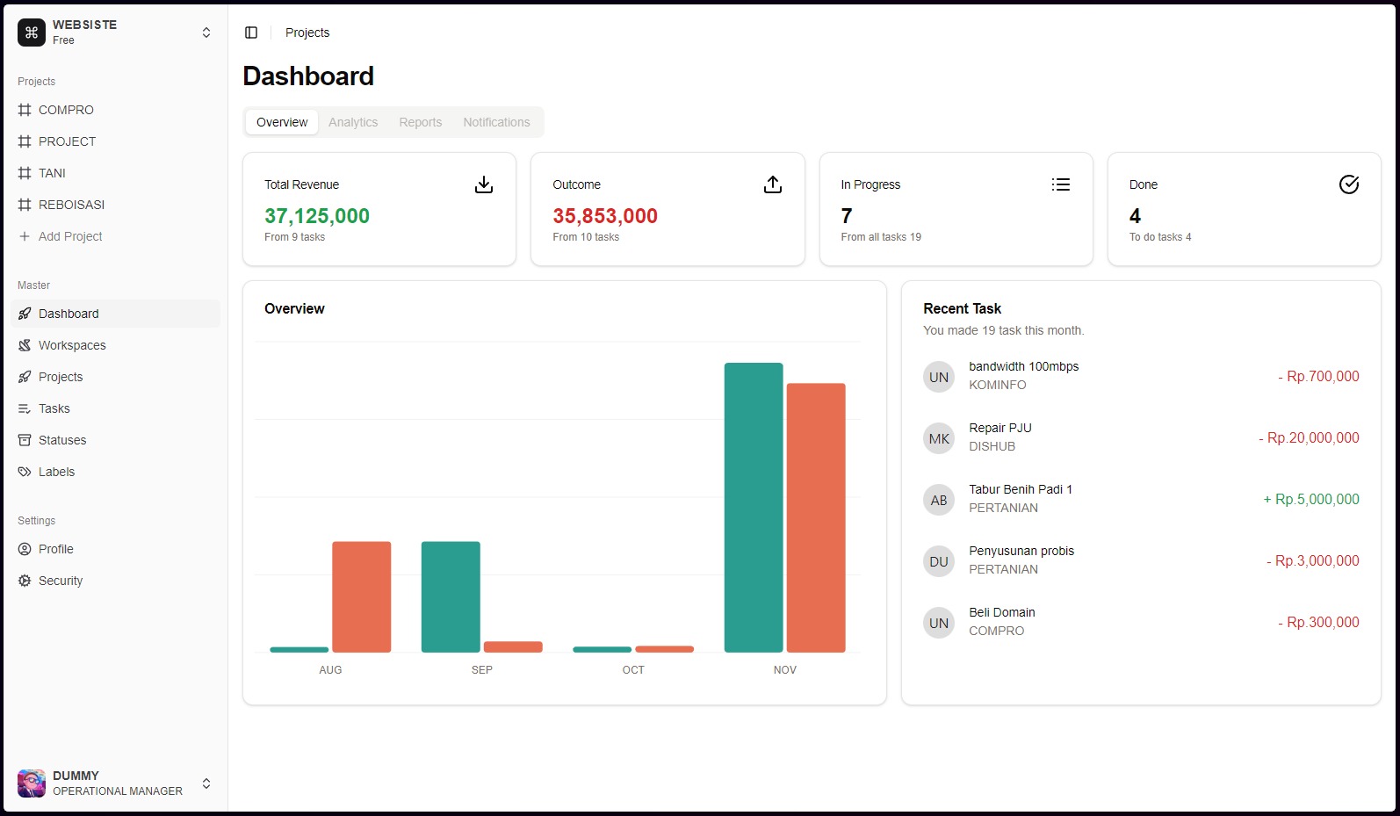Click the Add Project label
1400x816 pixels.
point(70,236)
